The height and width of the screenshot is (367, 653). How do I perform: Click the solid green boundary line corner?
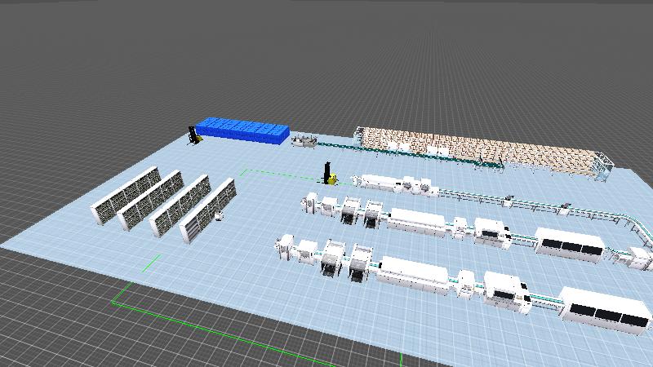coord(113,303)
